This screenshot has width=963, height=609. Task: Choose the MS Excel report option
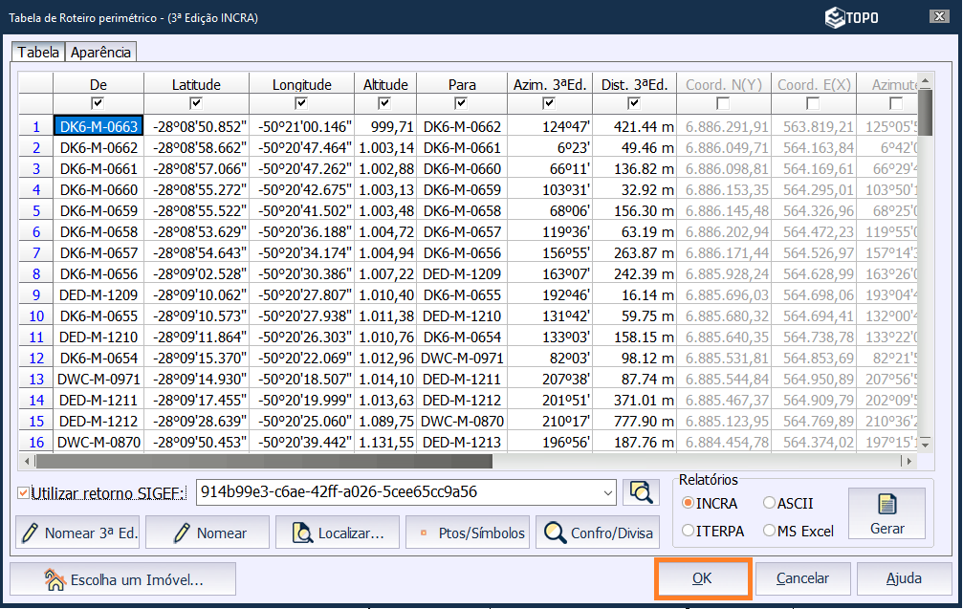770,531
